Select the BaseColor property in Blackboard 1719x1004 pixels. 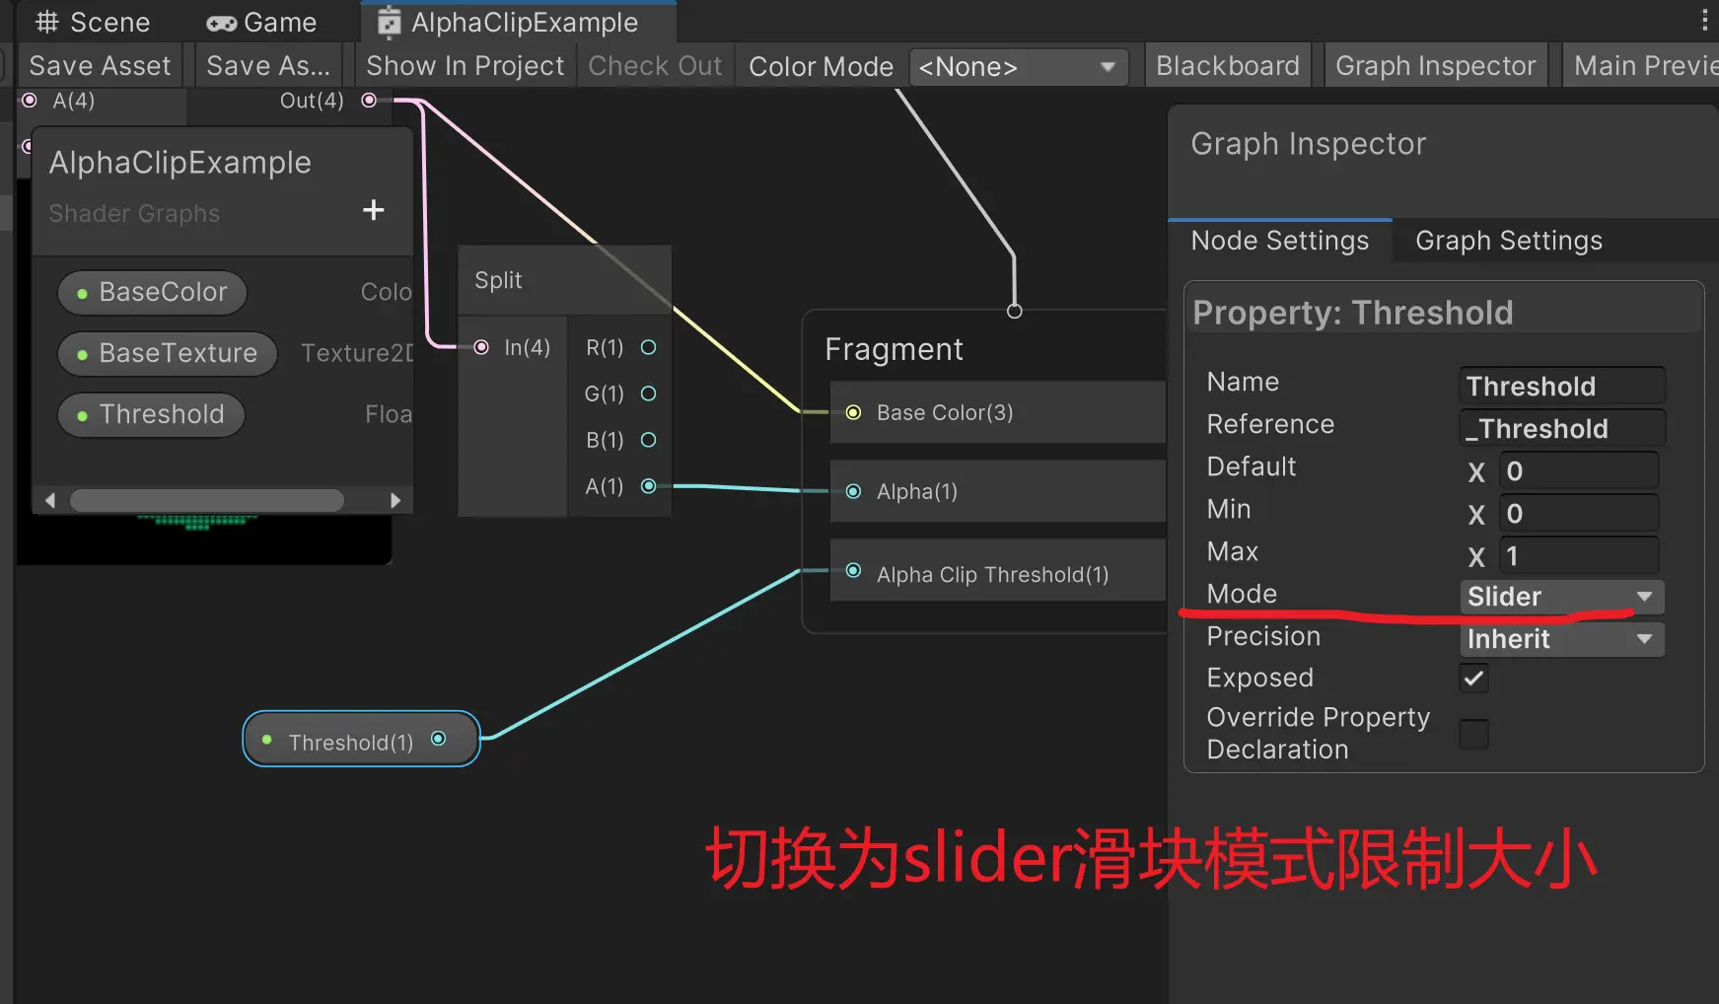[153, 293]
